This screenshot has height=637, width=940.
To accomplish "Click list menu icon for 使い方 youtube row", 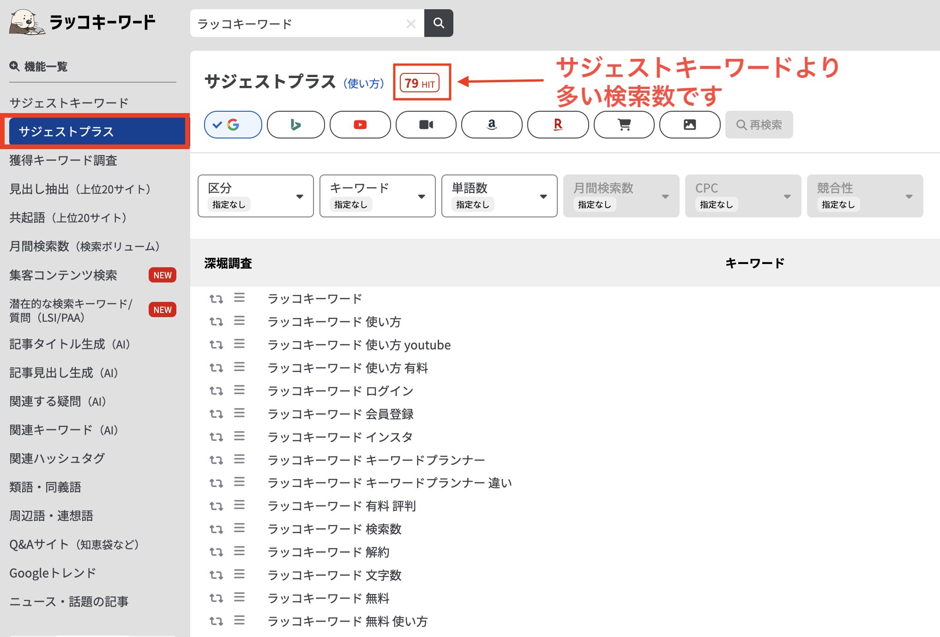I will 239,344.
